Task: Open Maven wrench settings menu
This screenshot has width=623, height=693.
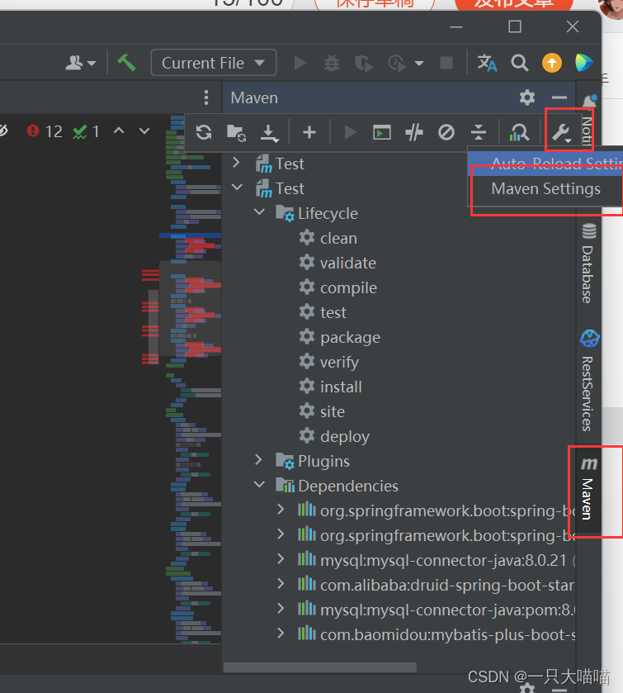Action: tap(562, 132)
